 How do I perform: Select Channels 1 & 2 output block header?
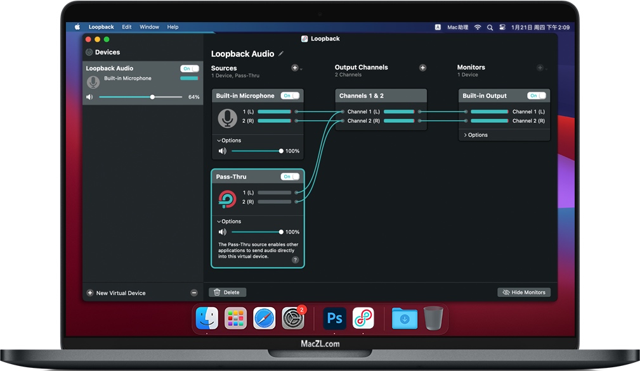[x=381, y=96]
